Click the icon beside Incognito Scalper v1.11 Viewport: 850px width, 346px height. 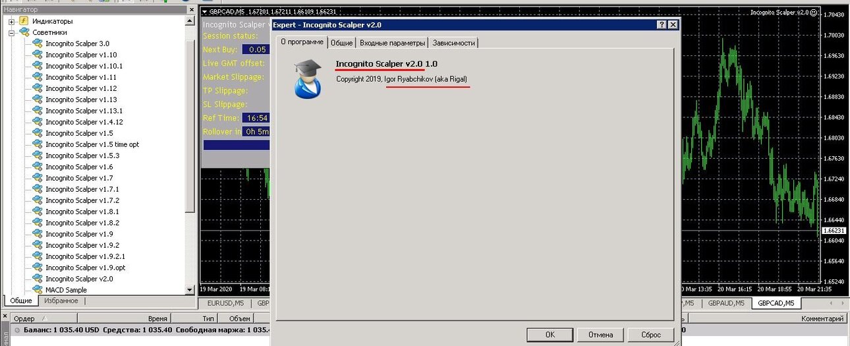point(38,77)
